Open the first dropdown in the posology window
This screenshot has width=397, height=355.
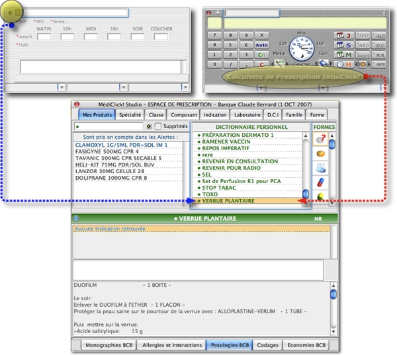click(62, 87)
